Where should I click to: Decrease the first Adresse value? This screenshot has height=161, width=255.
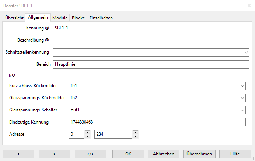click(87, 136)
